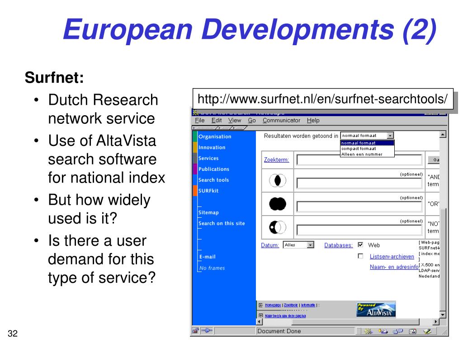The width and height of the screenshot is (463, 347).
Task: Open the Datum 'Alles' dropdown
Action: [298, 245]
